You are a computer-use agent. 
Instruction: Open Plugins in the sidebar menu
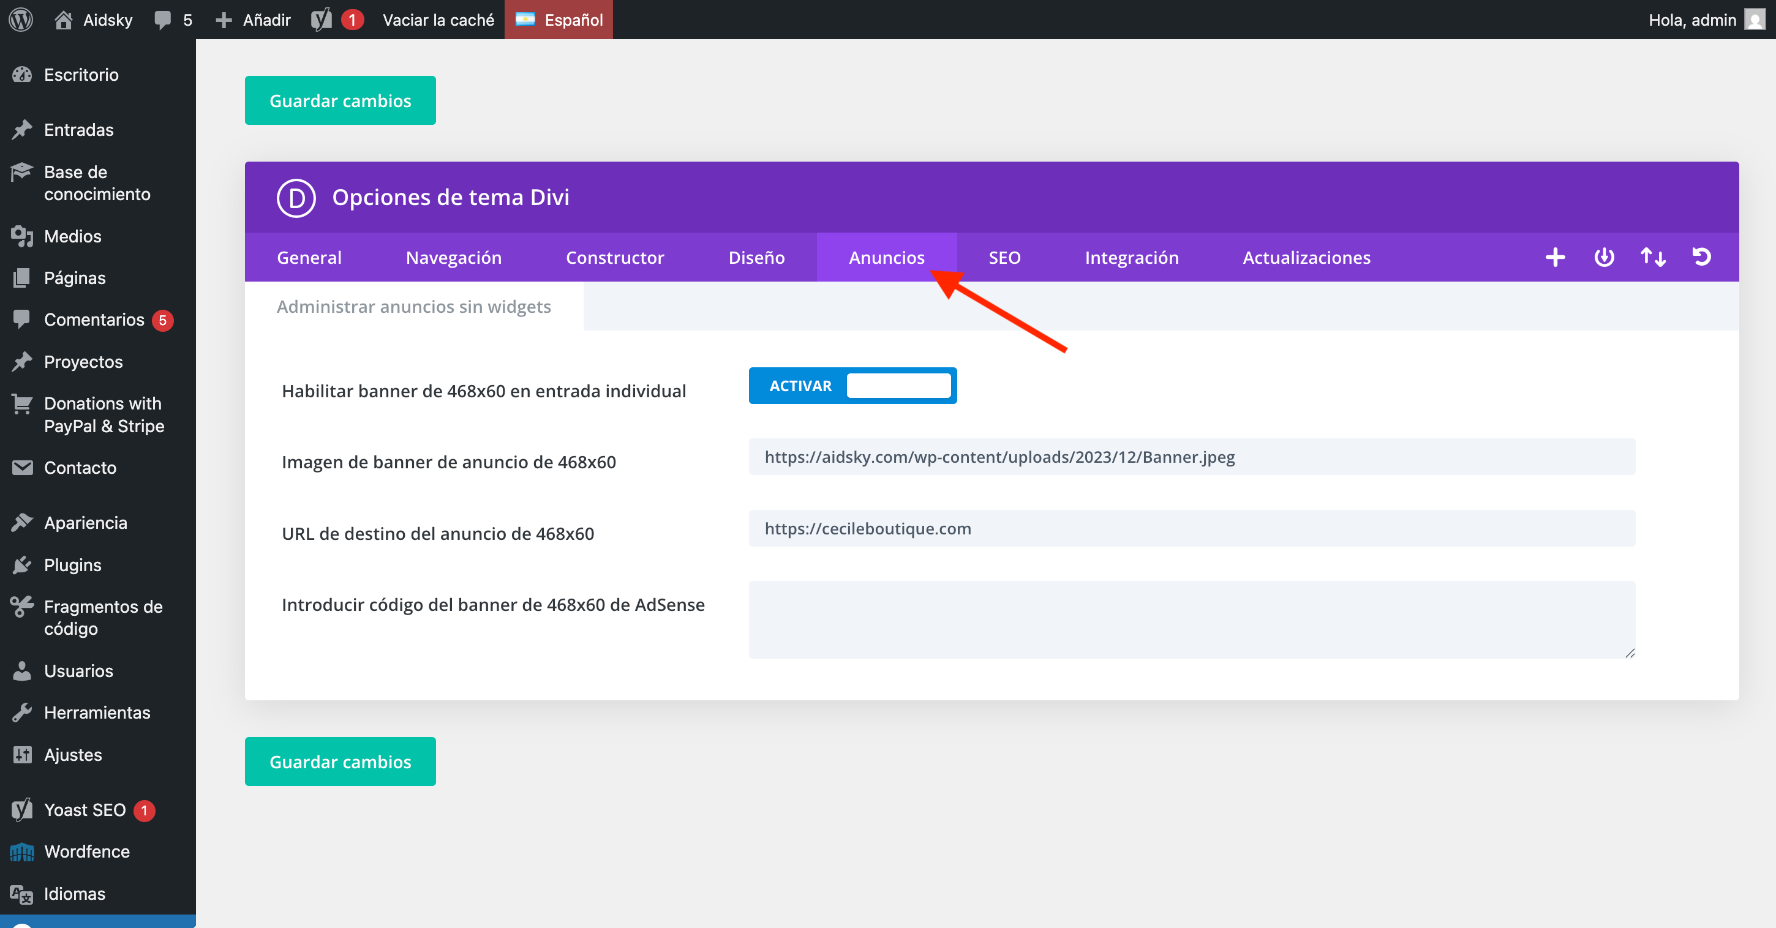coord(72,565)
